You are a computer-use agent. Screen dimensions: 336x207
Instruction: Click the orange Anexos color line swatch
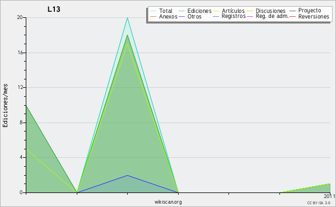pos(153,16)
